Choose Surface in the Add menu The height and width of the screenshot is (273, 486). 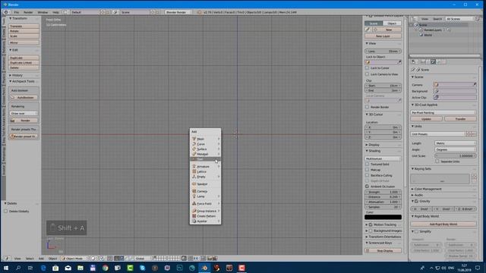(x=205, y=149)
